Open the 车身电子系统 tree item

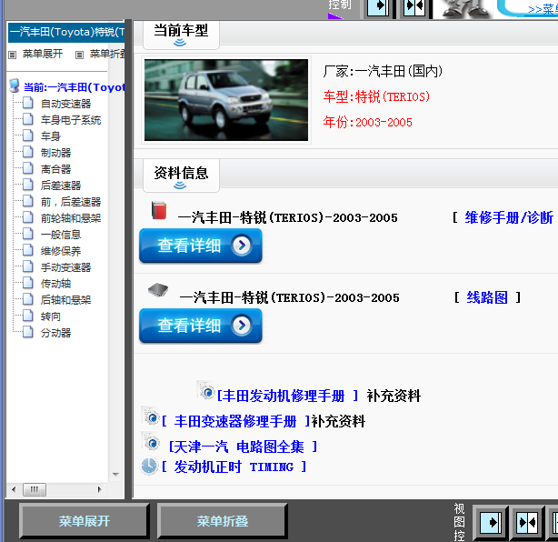71,120
